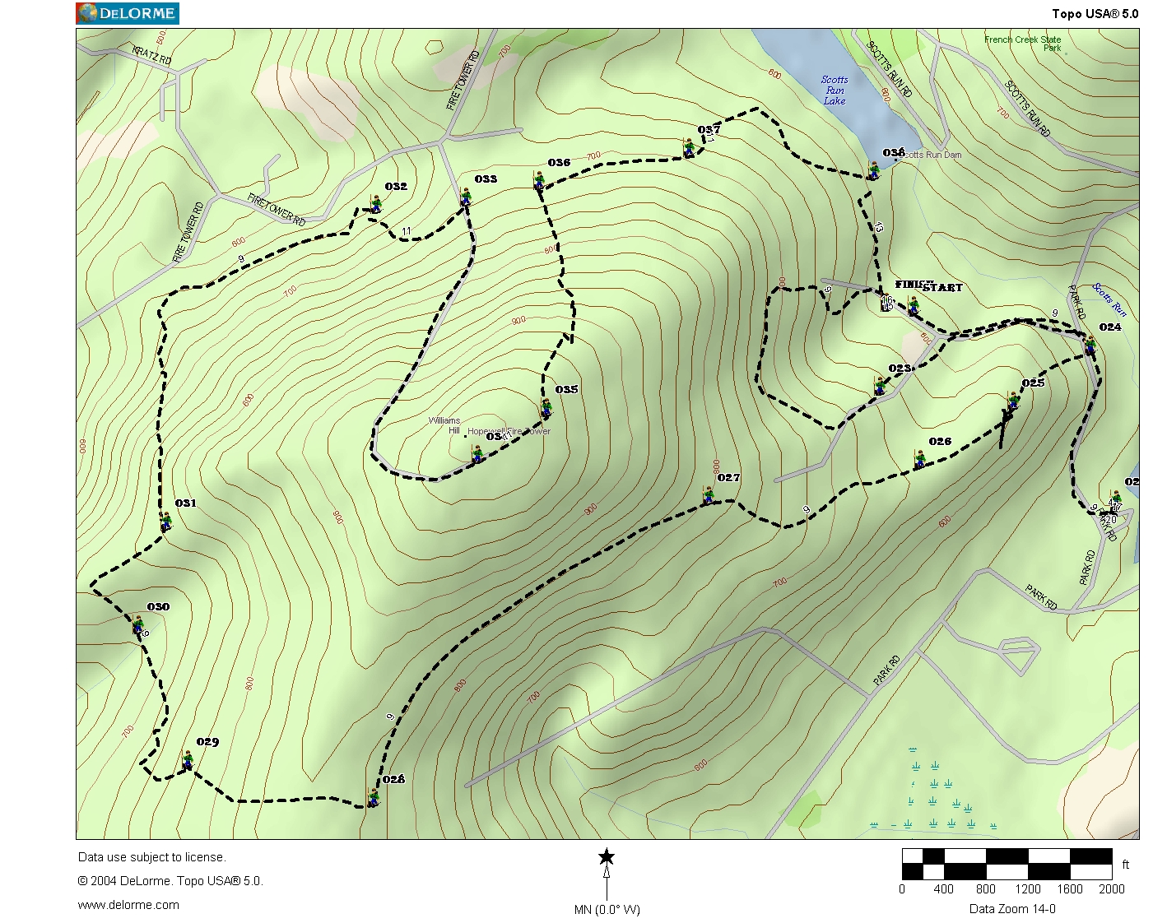
Task: Click the hiker waypoint icon for 024
Action: 1090,346
